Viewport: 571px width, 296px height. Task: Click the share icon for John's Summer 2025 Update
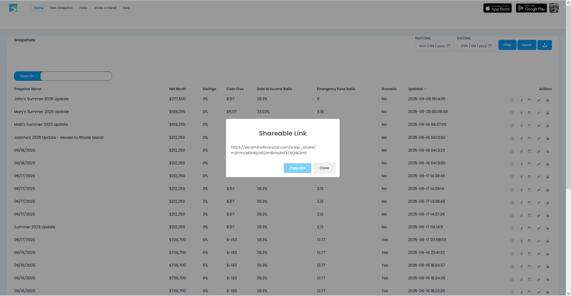[521, 100]
